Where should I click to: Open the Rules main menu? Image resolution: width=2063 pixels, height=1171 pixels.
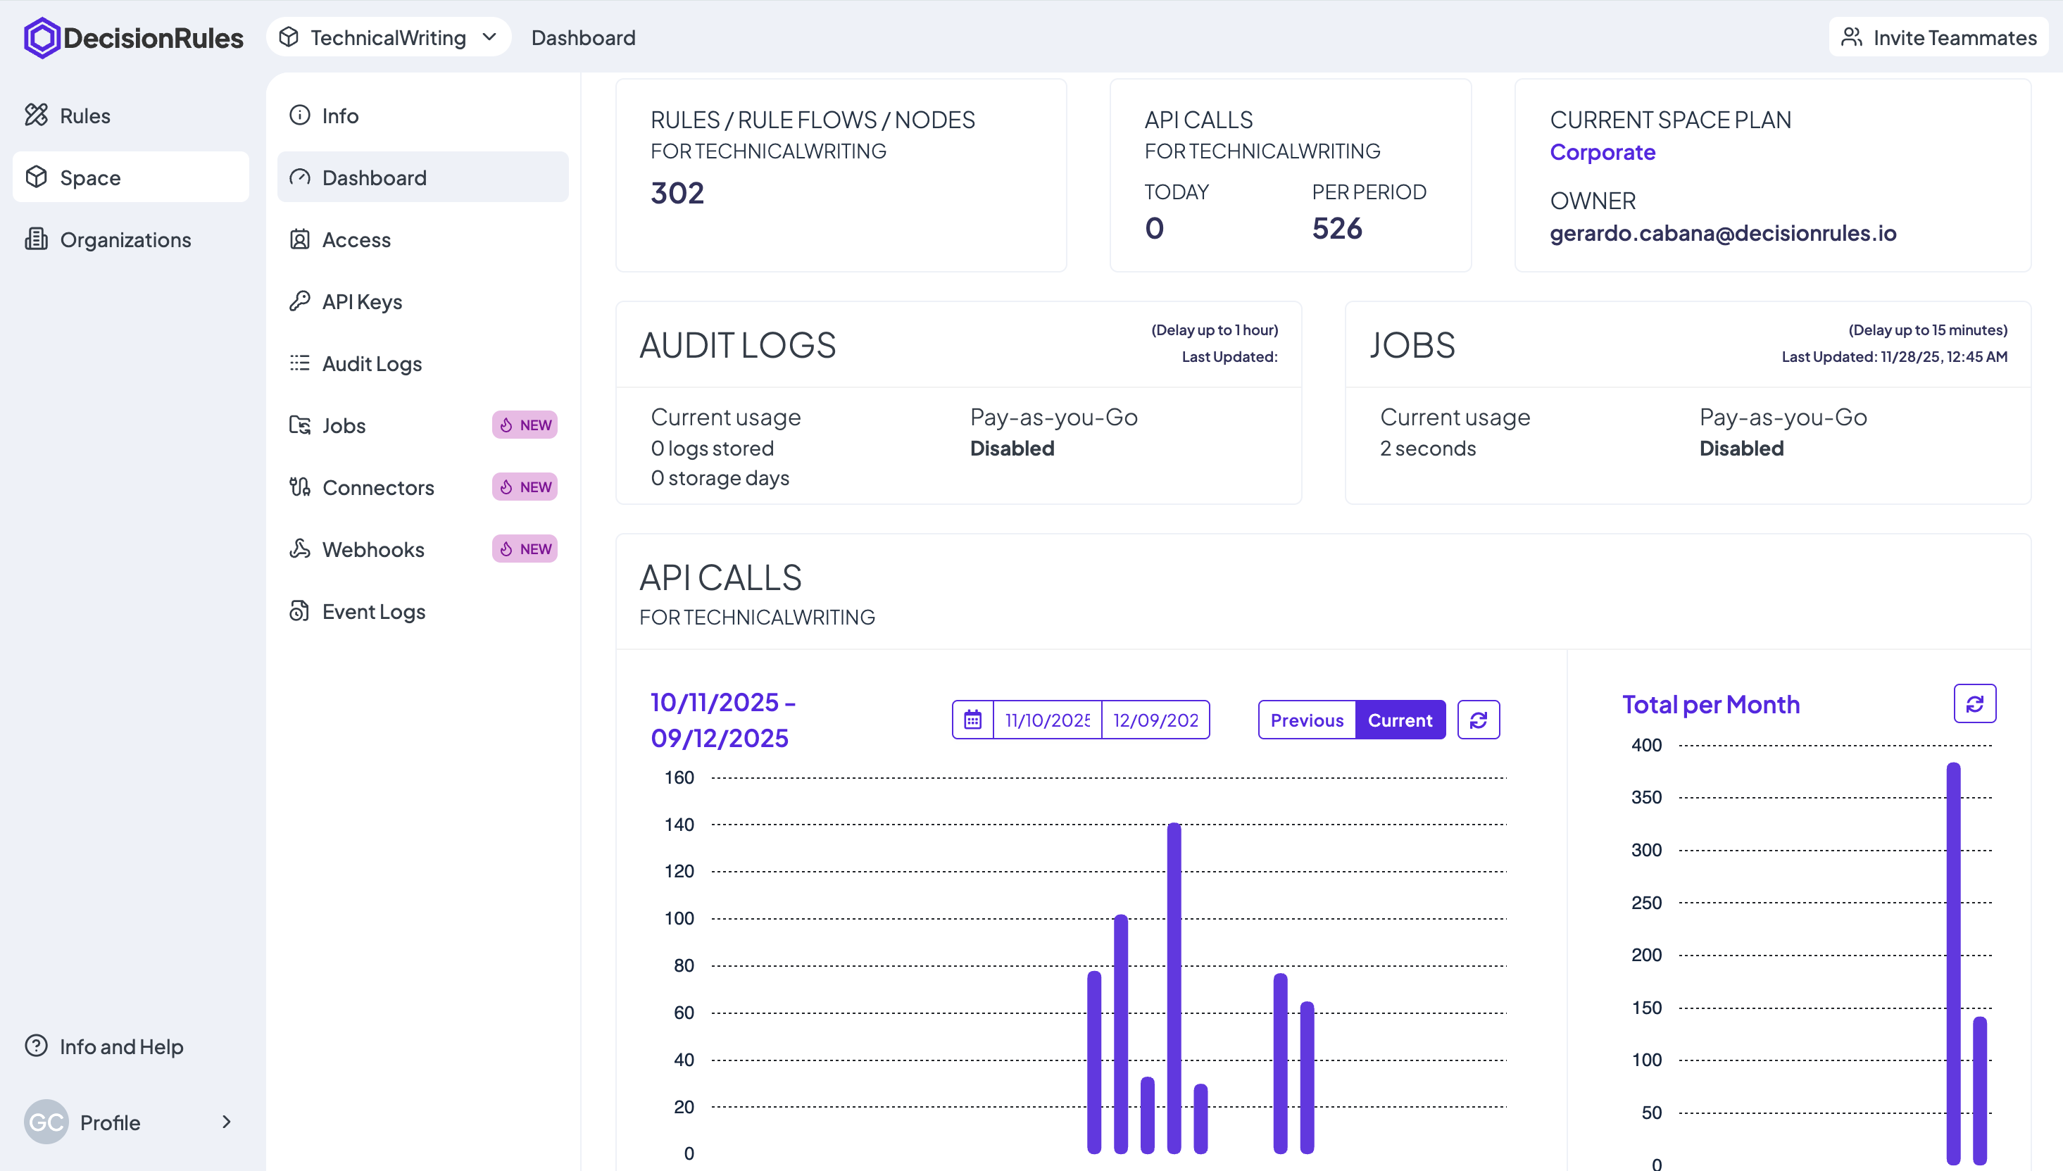(x=84, y=115)
